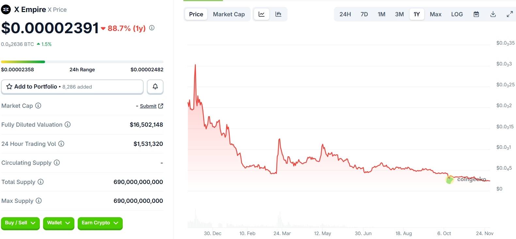Download the chart data
This screenshot has height=239, width=516.
493,14
